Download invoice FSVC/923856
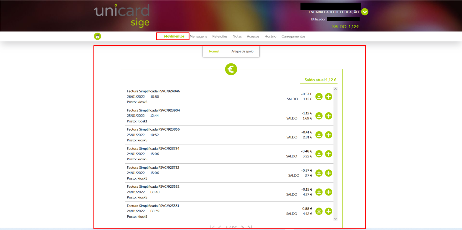 coord(319,135)
